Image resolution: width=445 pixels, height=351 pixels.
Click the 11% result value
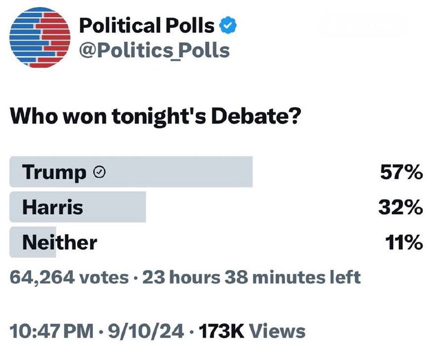click(x=404, y=243)
